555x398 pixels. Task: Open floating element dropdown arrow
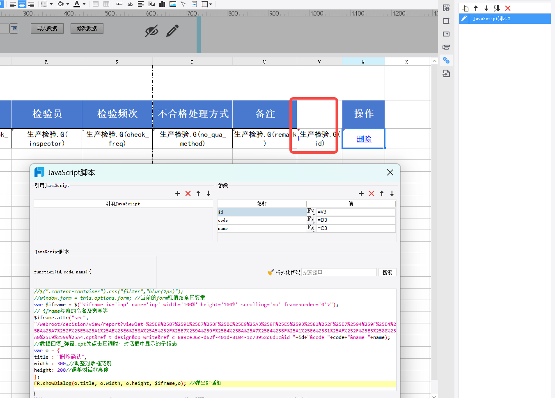coord(211,4)
